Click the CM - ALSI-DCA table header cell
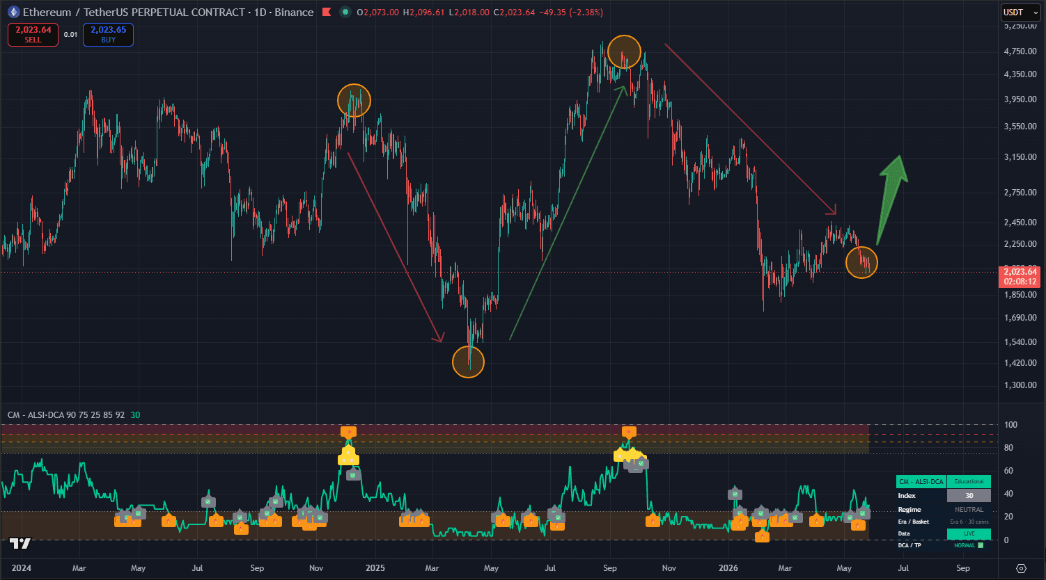The width and height of the screenshot is (1046, 580). [921, 482]
